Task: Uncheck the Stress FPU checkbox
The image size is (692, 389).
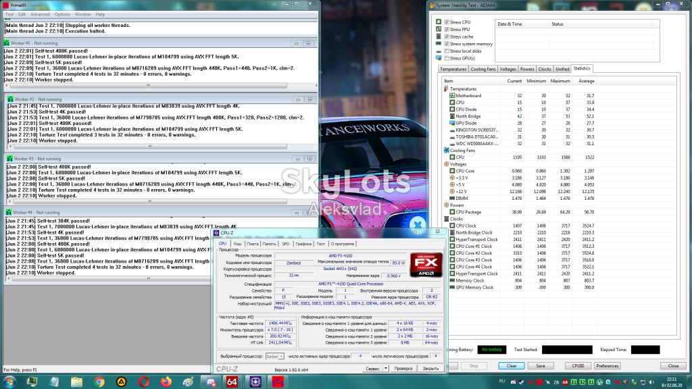Action: pyautogui.click(x=447, y=30)
